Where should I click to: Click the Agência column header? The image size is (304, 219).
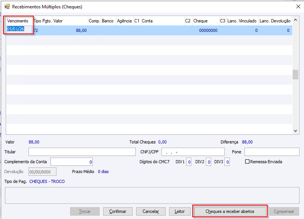(125, 21)
